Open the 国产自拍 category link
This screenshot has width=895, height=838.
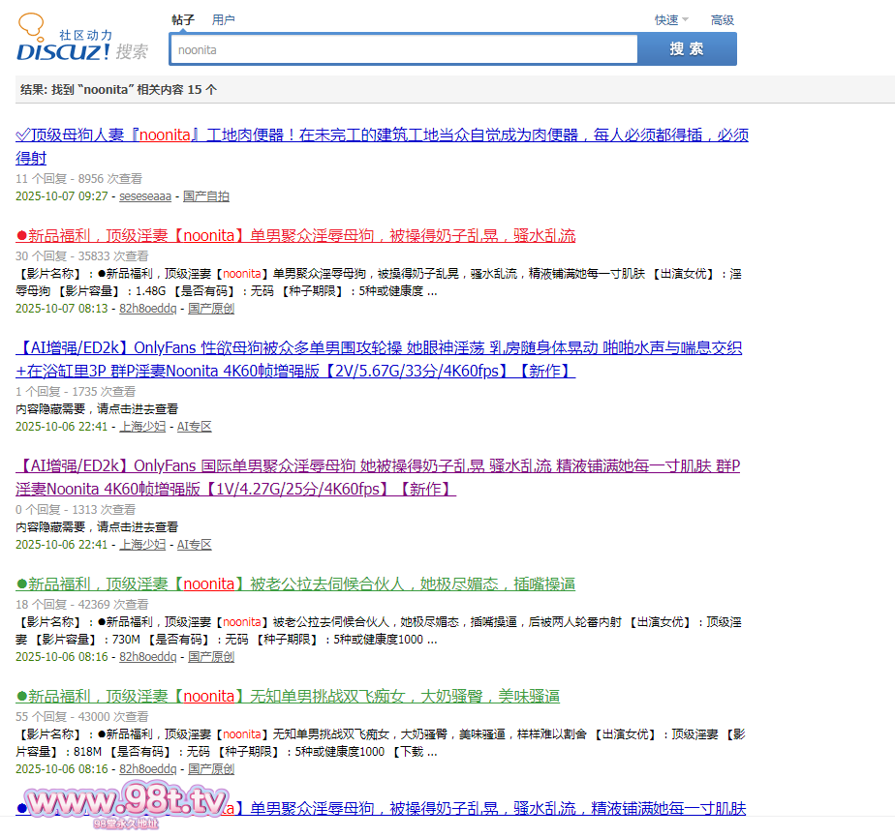point(206,196)
